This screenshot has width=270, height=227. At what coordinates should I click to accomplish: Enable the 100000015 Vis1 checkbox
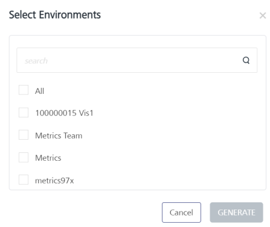point(24,113)
